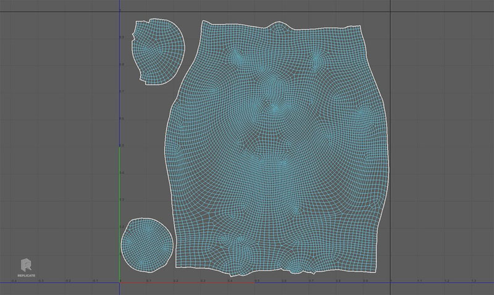
Task: Click the 1.1 label on the horizontal axis
Action: 419,280
